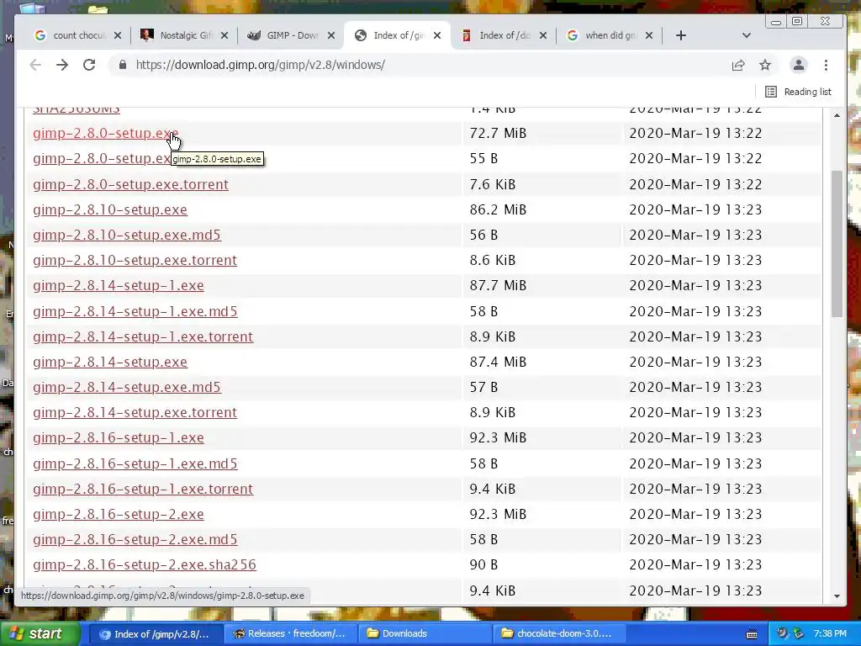Click the vertical scrollbar thumb

(837, 244)
